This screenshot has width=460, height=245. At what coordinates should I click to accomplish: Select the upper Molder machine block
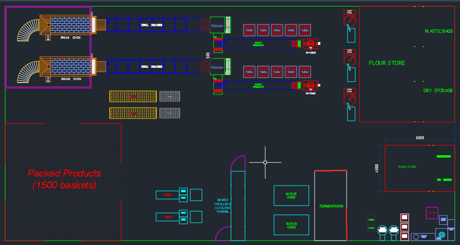[217, 24]
